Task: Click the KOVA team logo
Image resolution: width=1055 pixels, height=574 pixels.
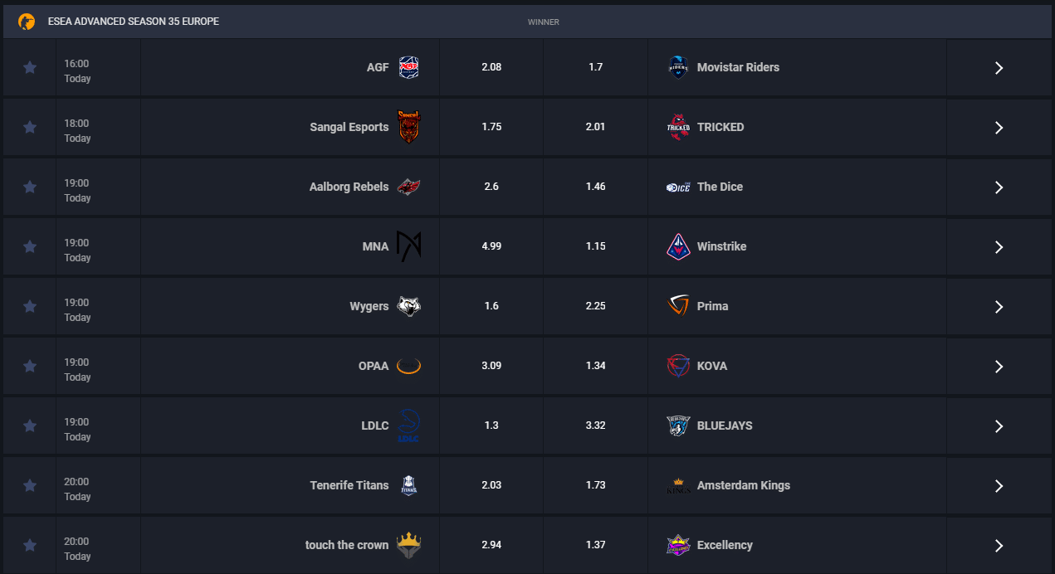Action: (x=678, y=366)
